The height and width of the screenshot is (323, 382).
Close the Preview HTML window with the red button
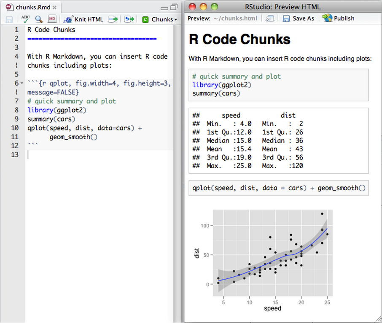tap(192, 7)
